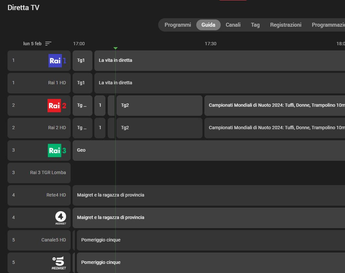
Task: Click the 17:30 time header
Action: coord(211,44)
